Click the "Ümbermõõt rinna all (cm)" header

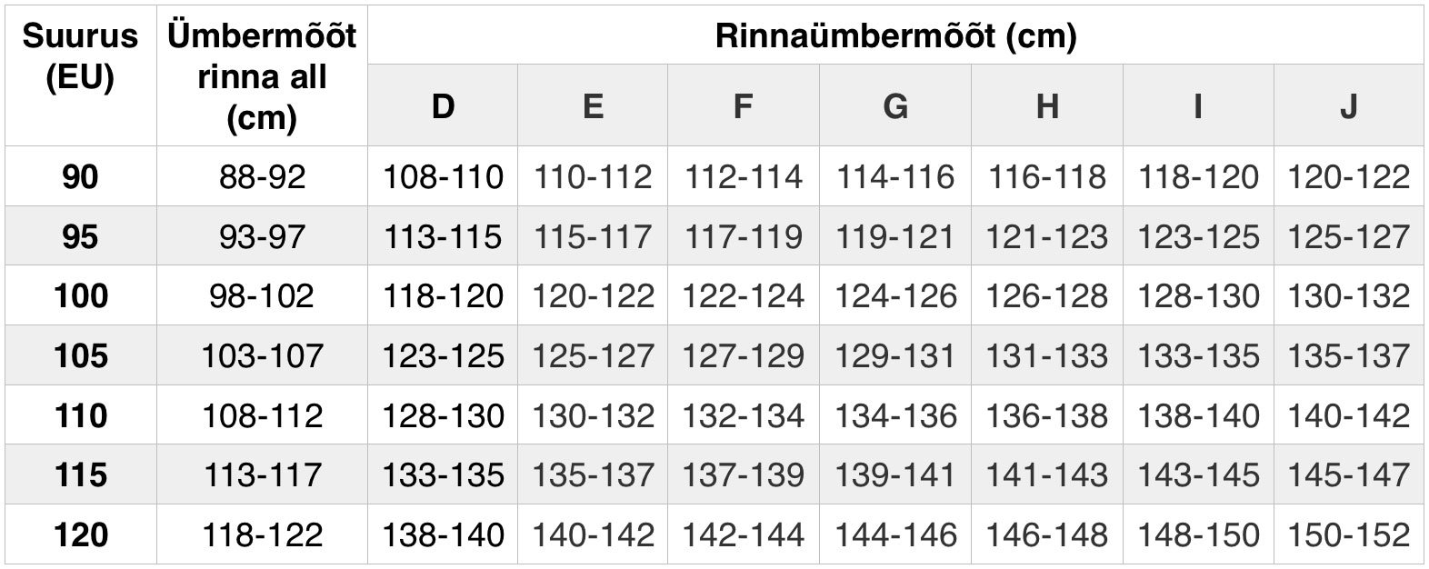click(x=262, y=76)
